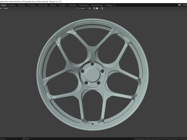Click the Object label in status bar
The width and height of the screenshot is (187, 140).
point(27,139)
